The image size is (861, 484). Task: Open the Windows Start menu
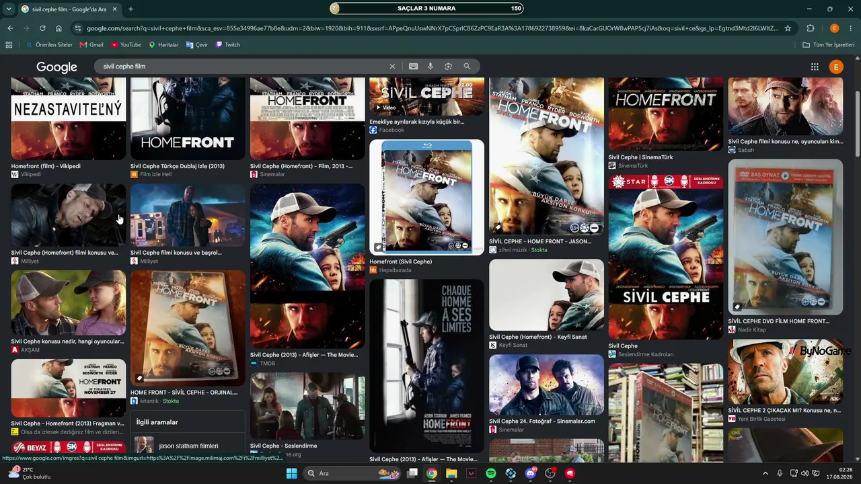(291, 473)
